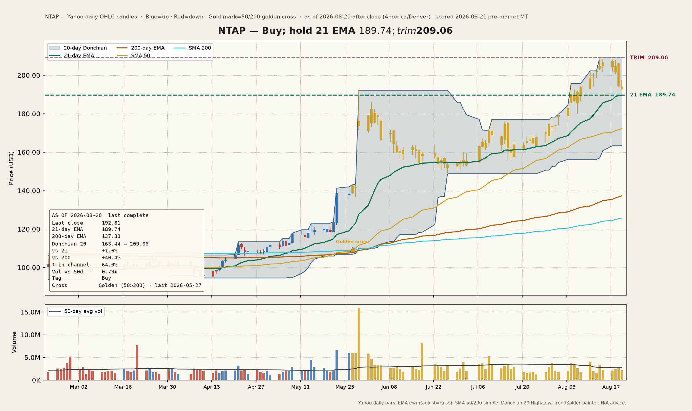Viewport: 692px width, 411px height.
Task: Click the golden cross triangle marker
Action: [353, 250]
